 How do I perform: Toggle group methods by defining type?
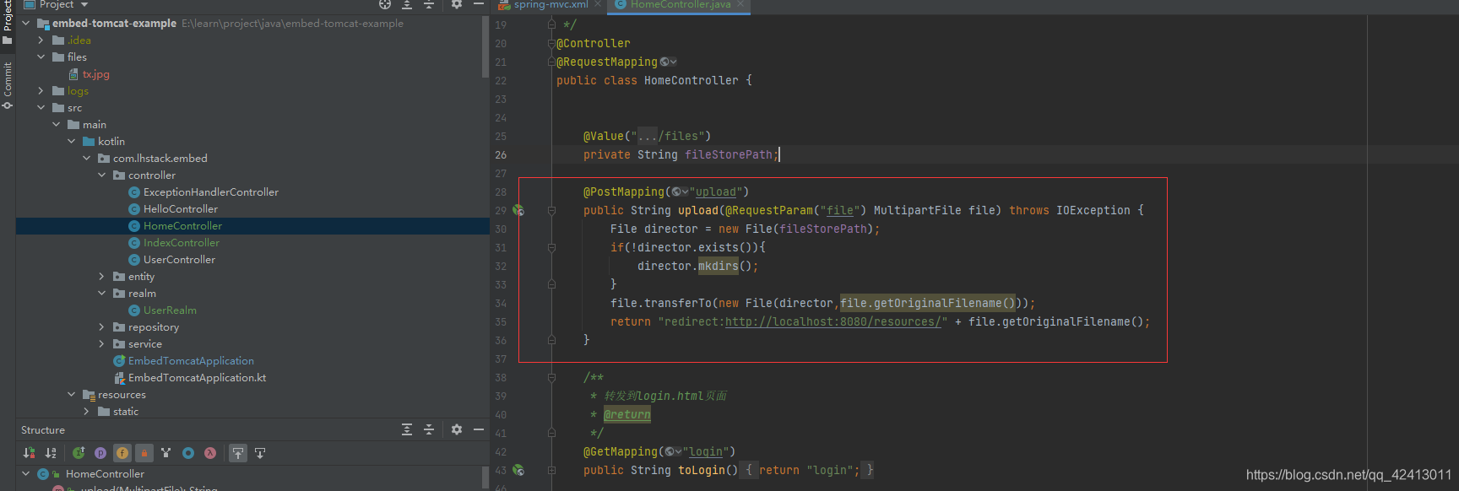(166, 453)
